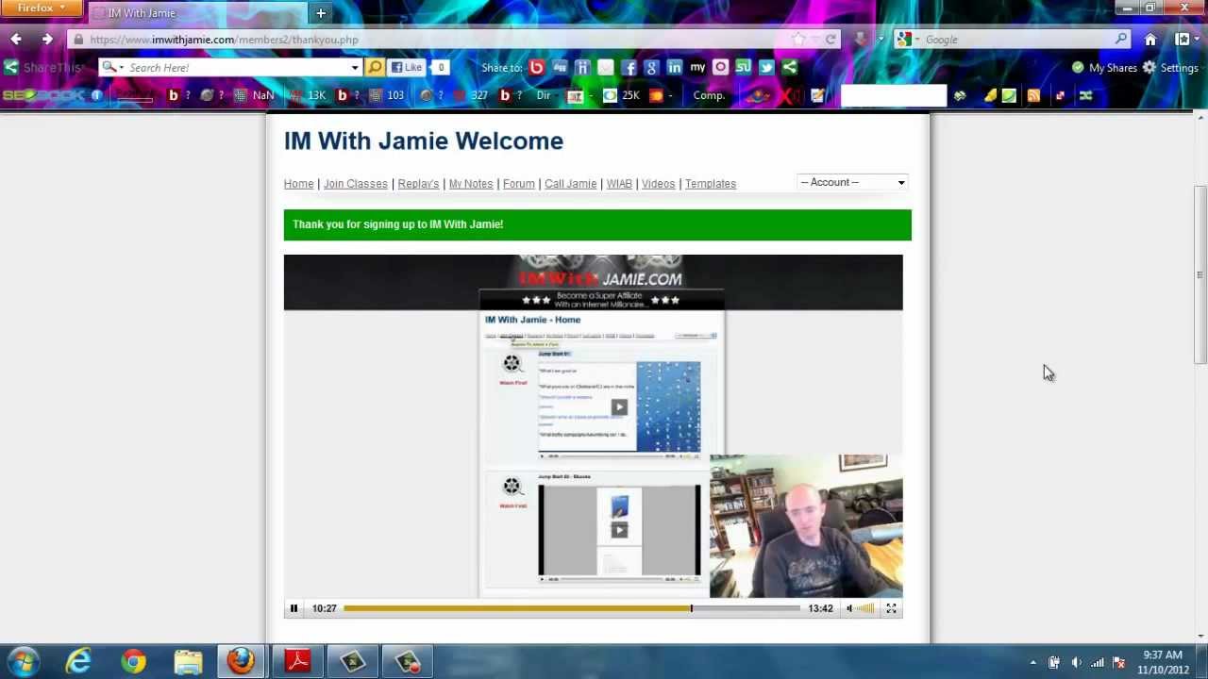This screenshot has height=679, width=1208.
Task: Open the Windows Start button
Action: tap(23, 662)
